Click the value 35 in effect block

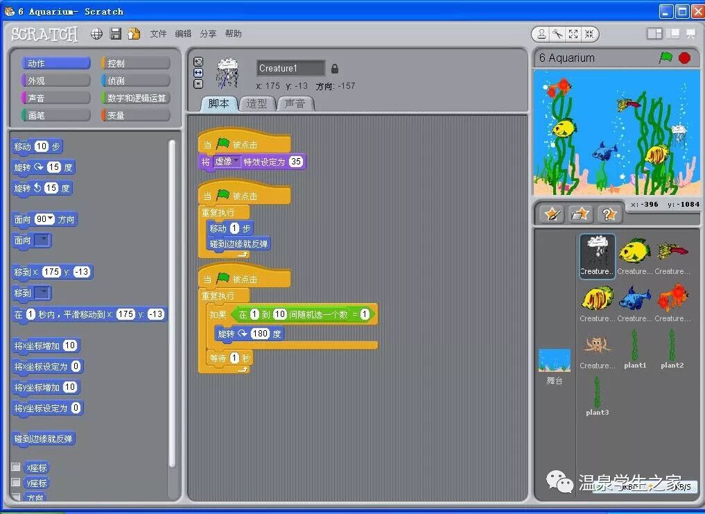coord(296,162)
